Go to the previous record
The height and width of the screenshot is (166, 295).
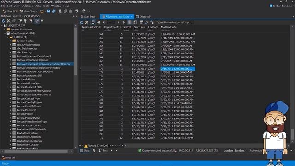pos(103,22)
